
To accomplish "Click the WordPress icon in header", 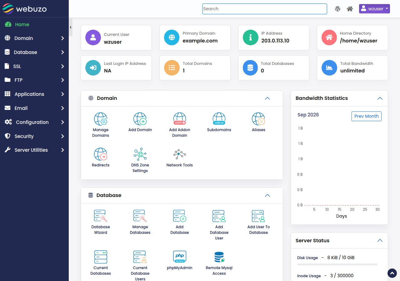I will [337, 9].
